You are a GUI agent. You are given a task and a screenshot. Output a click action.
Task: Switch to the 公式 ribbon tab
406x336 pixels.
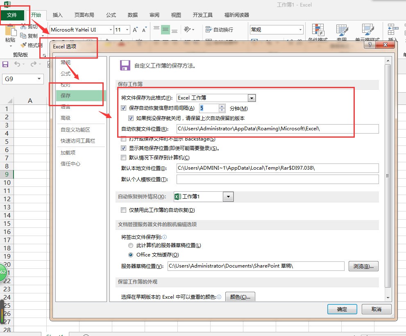coord(111,15)
